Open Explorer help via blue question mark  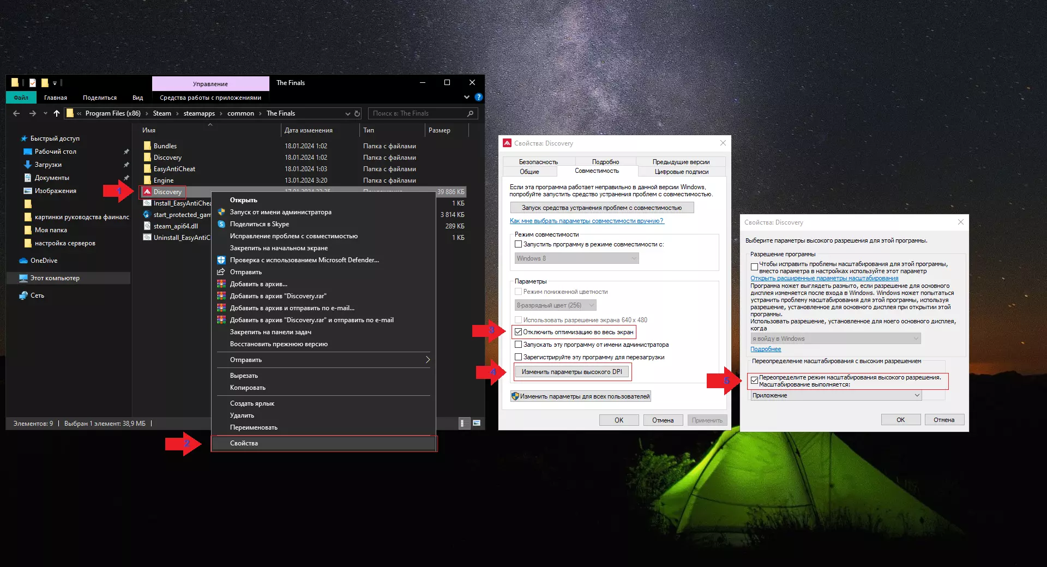pyautogui.click(x=478, y=97)
